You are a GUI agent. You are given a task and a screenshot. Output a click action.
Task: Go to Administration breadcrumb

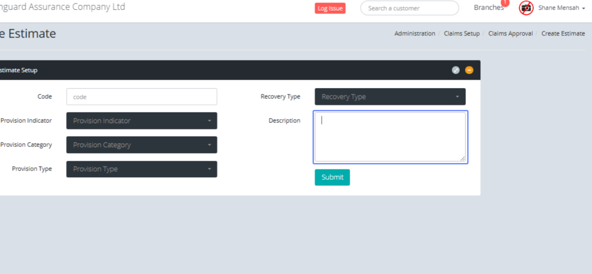(x=414, y=34)
